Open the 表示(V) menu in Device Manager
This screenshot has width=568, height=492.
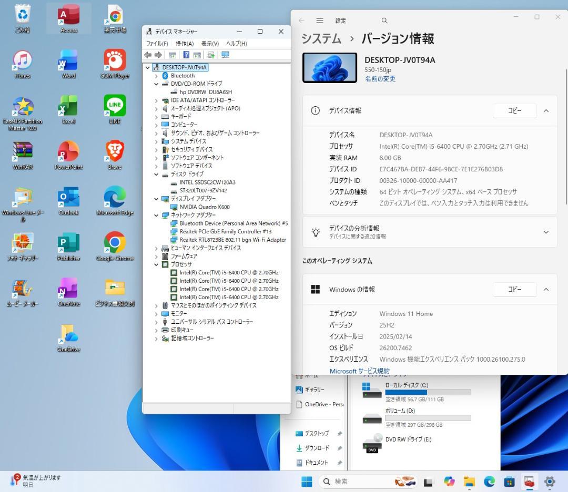210,43
